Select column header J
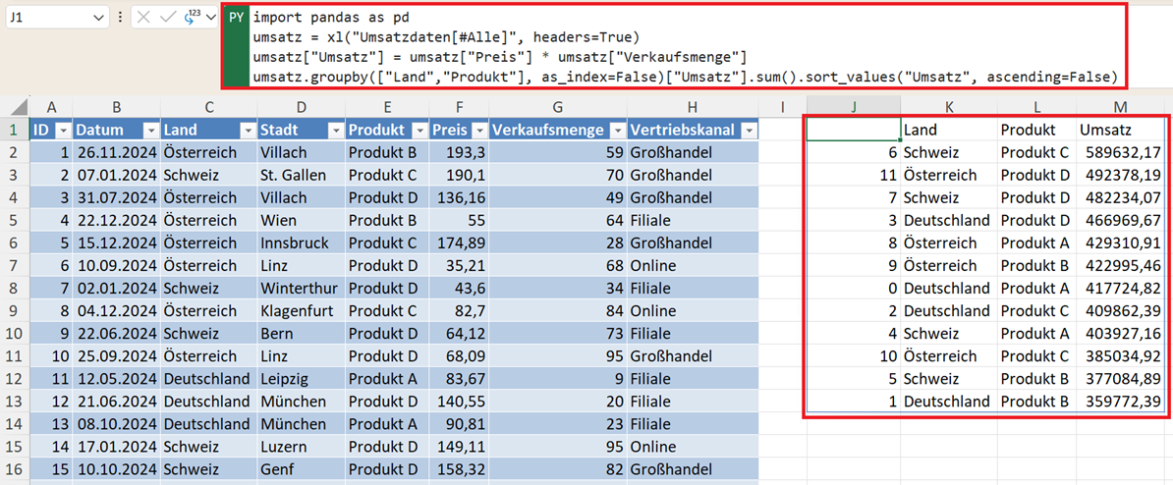Viewport: 1173px width, 485px height. [x=853, y=106]
